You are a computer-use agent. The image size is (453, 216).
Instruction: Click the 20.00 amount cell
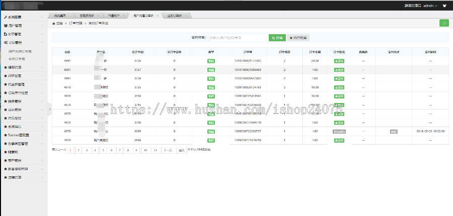coord(315,61)
